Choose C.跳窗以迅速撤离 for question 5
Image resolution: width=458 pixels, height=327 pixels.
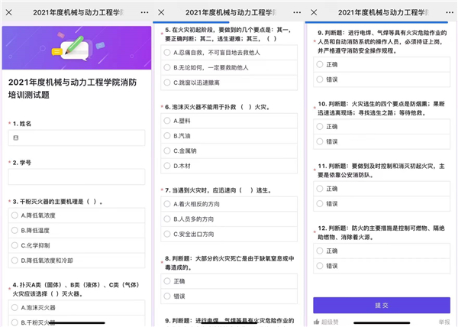coord(168,83)
